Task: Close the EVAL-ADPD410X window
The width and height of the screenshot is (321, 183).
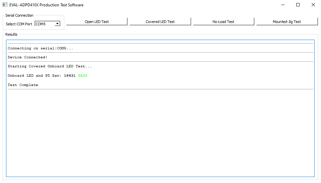Action: [x=313, y=5]
